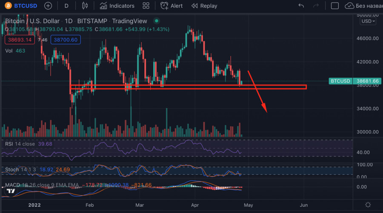Viewport: 383px width, 213px height.
Task: Select the MACD indicator legend
Action: 42,185
